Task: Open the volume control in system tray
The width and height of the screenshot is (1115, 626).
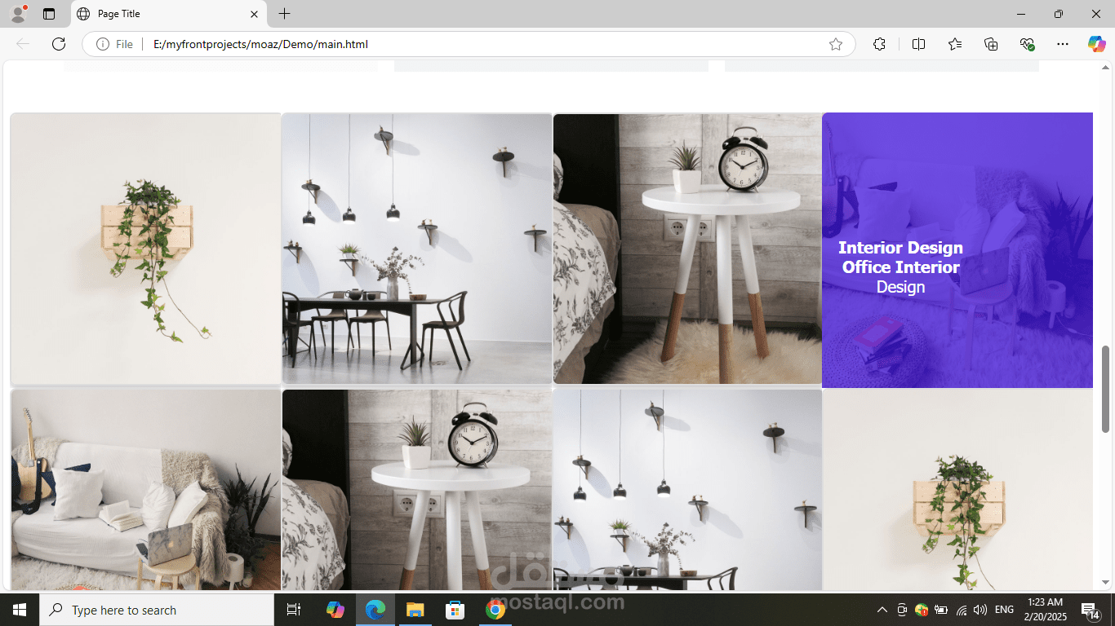Action: tap(979, 609)
